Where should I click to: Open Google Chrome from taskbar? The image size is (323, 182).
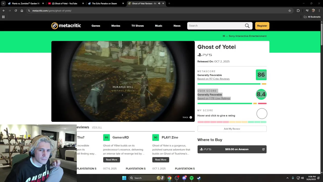(169, 178)
